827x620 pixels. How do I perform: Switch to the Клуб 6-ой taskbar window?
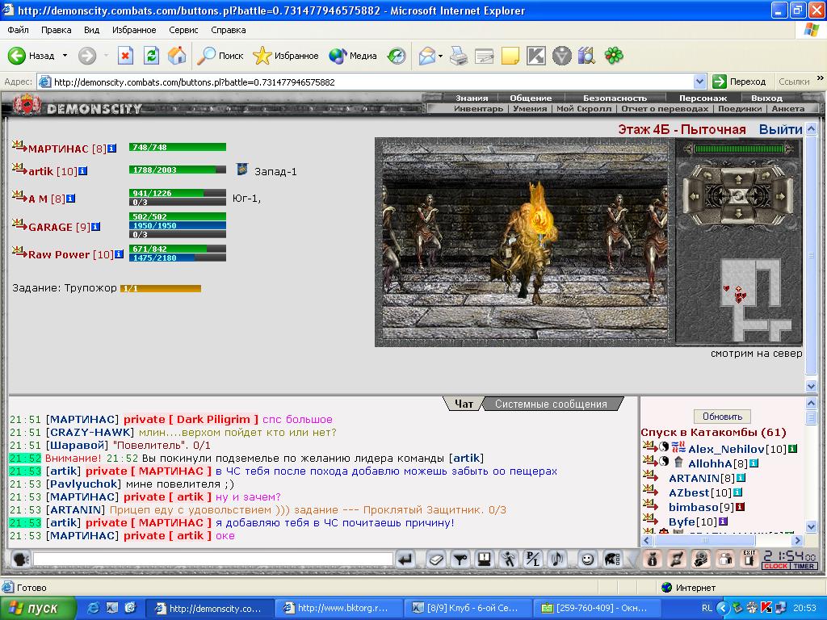[x=468, y=608]
